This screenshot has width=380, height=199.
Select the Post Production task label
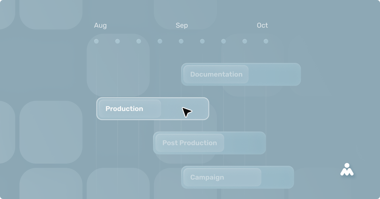click(x=190, y=143)
